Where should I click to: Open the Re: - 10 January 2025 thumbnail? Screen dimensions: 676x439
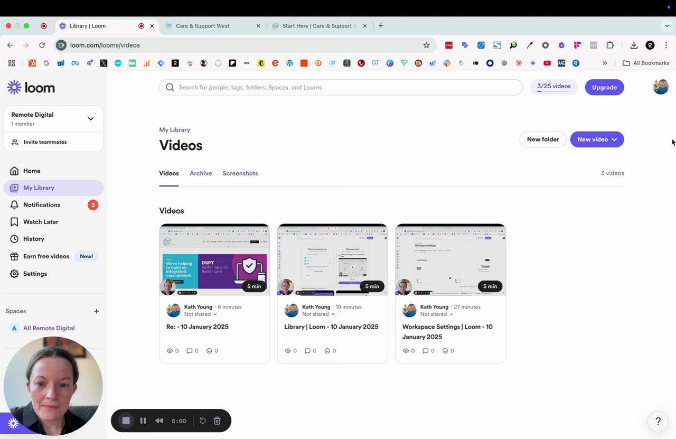pos(214,259)
